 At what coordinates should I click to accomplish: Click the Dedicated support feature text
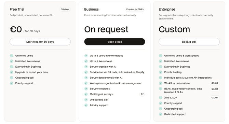coord(175,114)
